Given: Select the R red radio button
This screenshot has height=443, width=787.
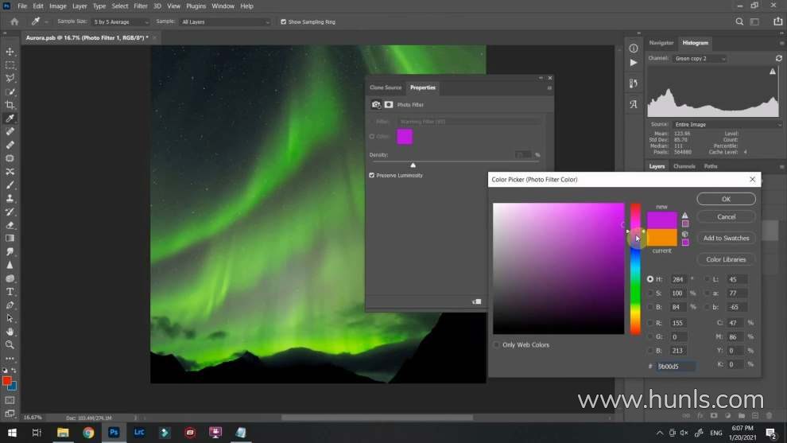Looking at the screenshot, I should click(650, 323).
